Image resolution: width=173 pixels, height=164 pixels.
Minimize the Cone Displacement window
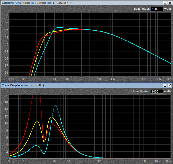tap(165, 85)
